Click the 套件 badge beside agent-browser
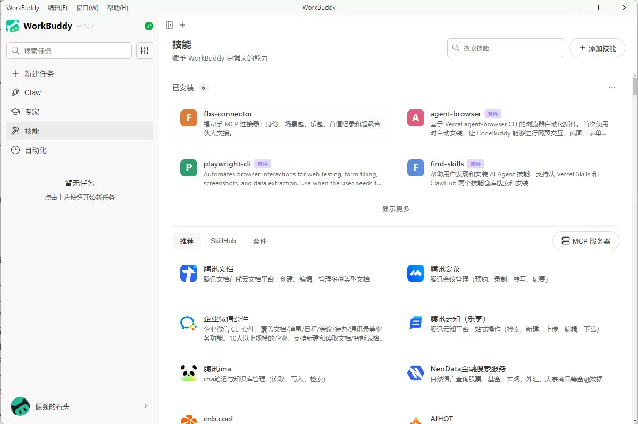The width and height of the screenshot is (638, 424). click(x=493, y=114)
